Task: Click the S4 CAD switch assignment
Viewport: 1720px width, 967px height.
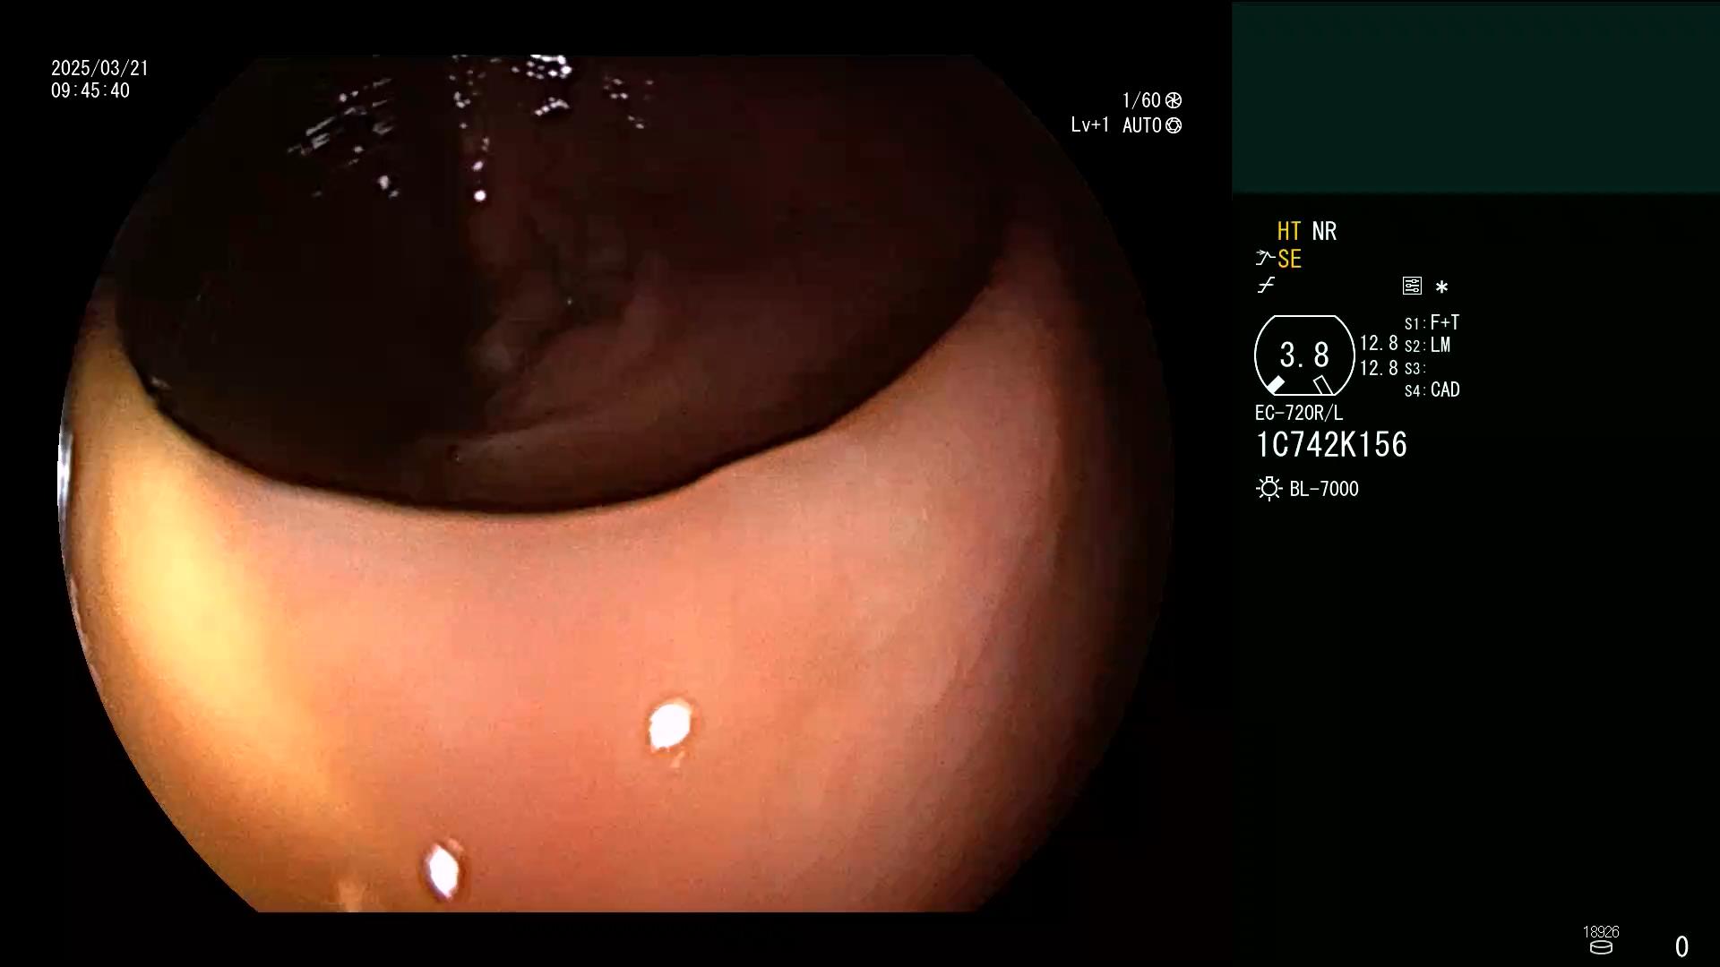Action: tap(1432, 389)
